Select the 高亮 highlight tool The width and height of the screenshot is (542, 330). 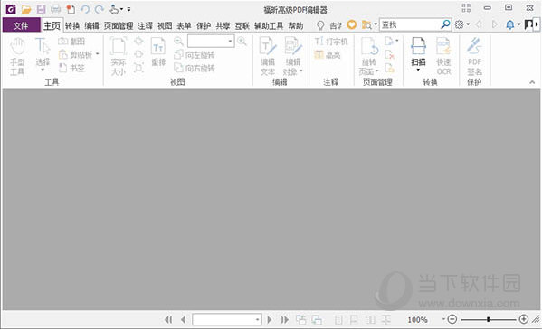click(328, 54)
